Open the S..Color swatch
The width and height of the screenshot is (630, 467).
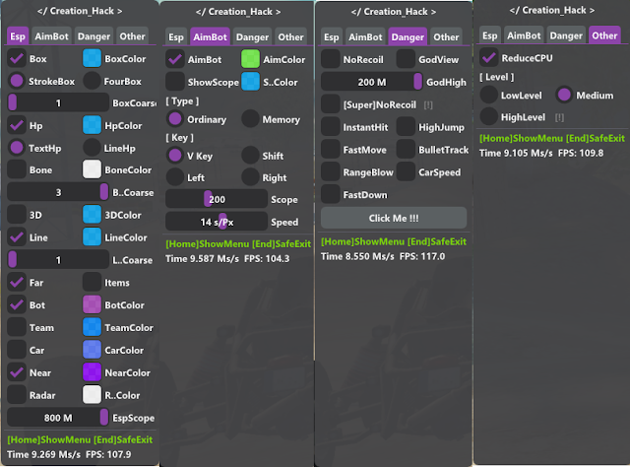click(x=250, y=82)
